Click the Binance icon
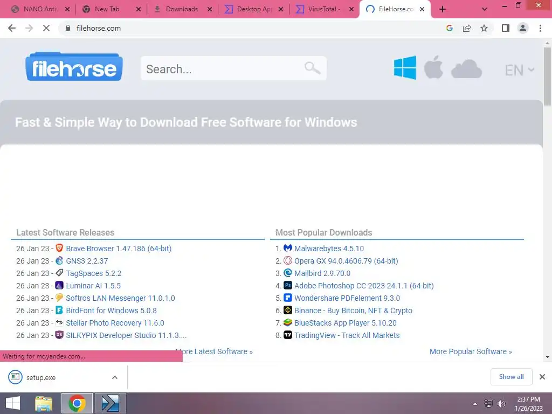 tap(288, 310)
